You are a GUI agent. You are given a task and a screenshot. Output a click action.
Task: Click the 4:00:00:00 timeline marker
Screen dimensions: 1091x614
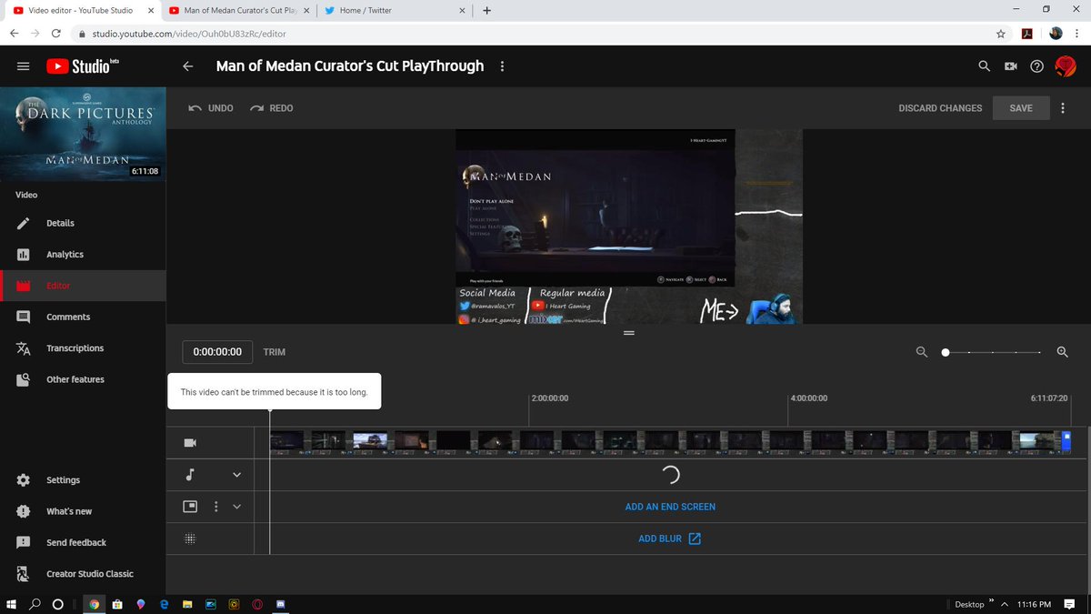tap(809, 398)
